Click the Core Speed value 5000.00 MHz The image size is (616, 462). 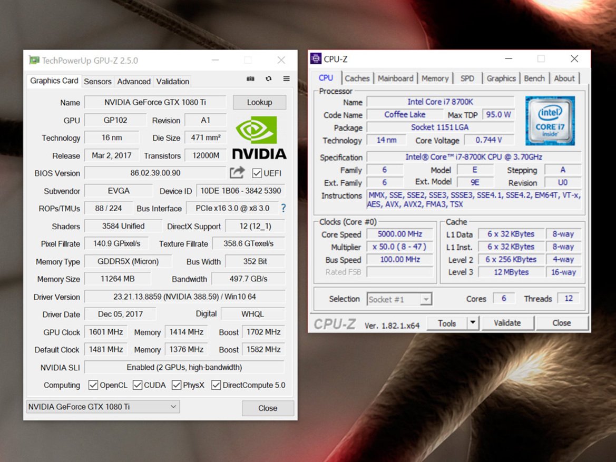400,234
